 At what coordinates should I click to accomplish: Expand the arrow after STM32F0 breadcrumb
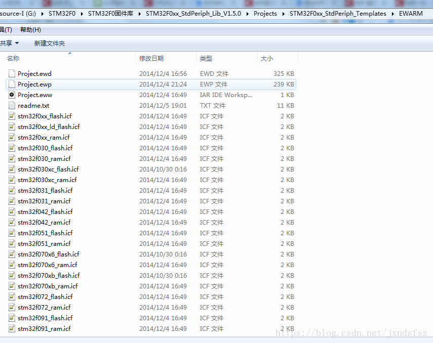coord(82,14)
